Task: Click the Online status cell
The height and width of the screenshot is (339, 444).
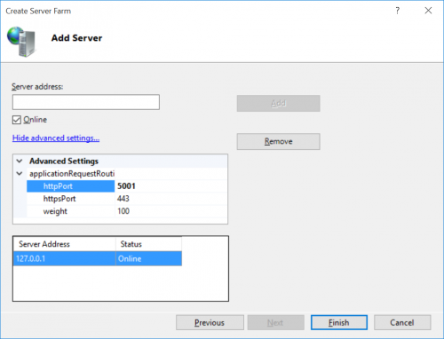Action: [148, 258]
